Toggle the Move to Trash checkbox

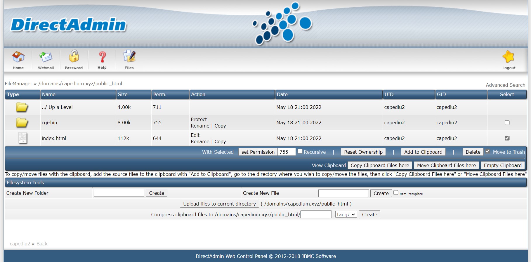click(487, 151)
